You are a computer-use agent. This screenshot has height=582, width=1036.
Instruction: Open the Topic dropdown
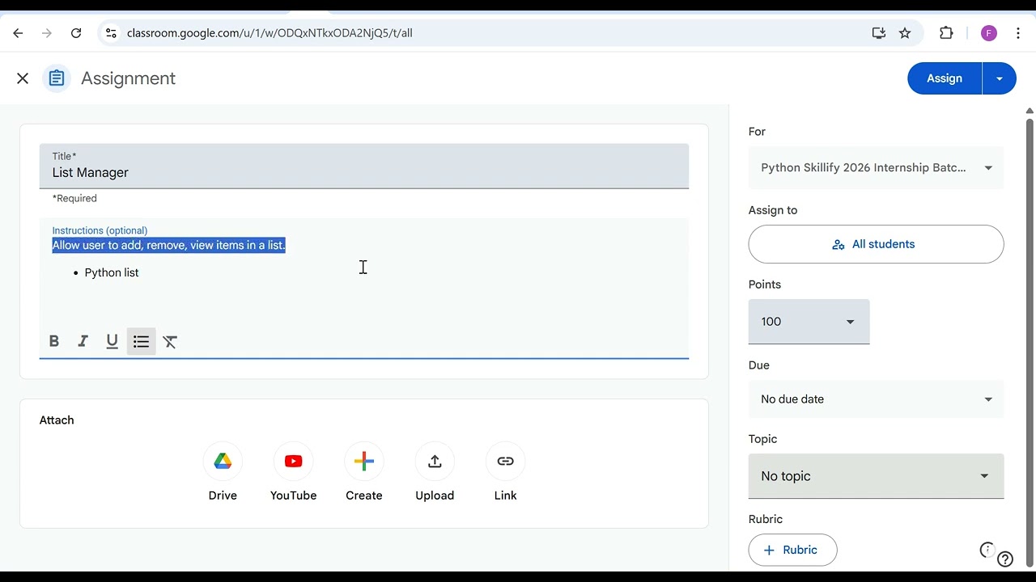point(876,476)
